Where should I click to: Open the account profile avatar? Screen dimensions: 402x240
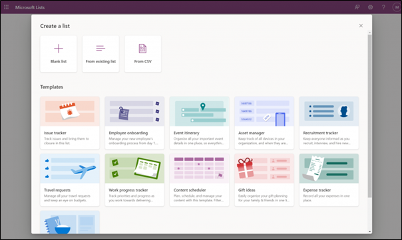[397, 7]
